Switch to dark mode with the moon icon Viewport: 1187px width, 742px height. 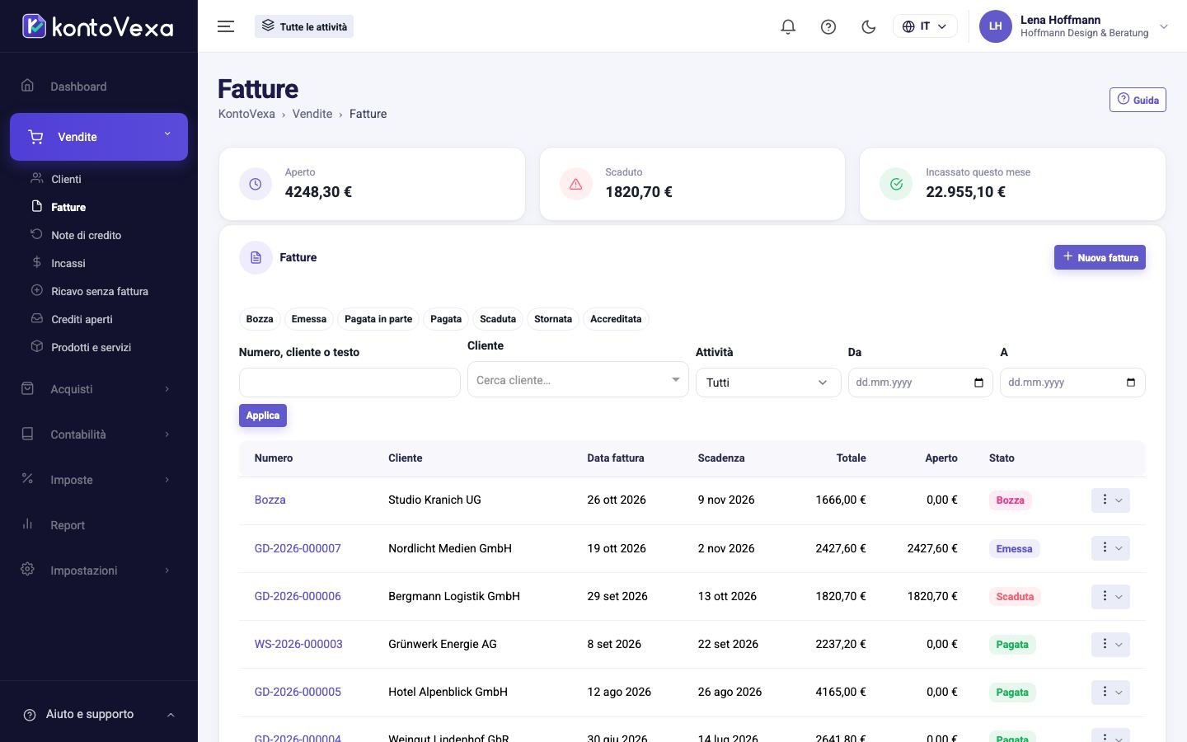(868, 26)
